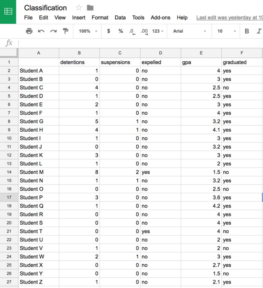Toggle Italic formatting
The image size is (263, 288).
click(259, 31)
